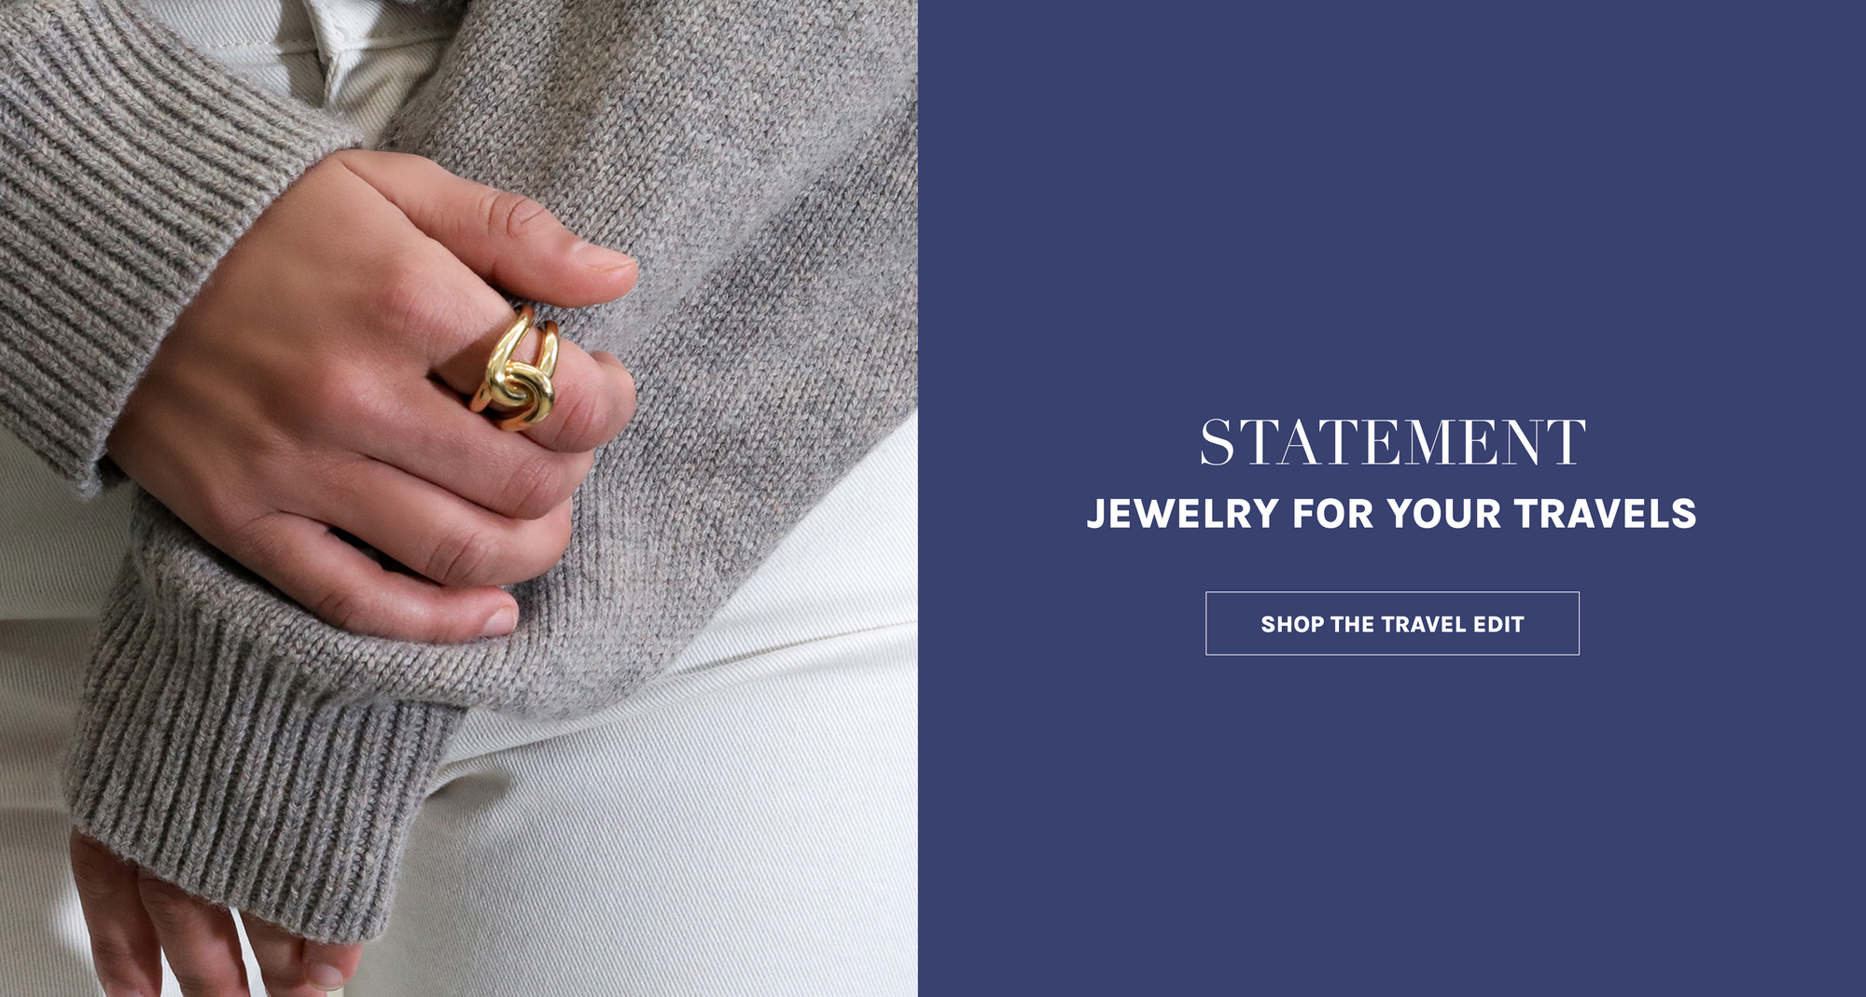Click the word EDIT on the button
The width and height of the screenshot is (1866, 997).
[1498, 624]
